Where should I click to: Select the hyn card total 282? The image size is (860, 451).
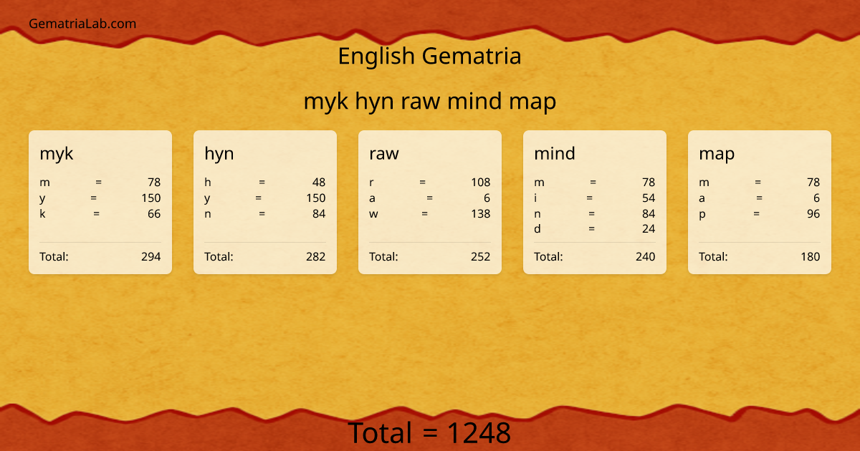(x=316, y=257)
